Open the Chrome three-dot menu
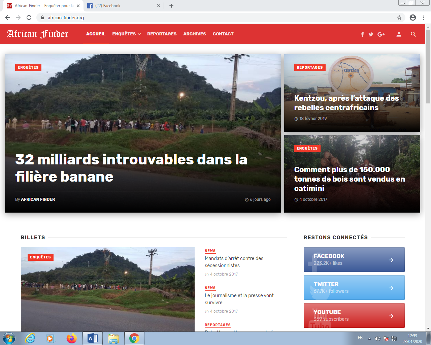 coord(424,18)
